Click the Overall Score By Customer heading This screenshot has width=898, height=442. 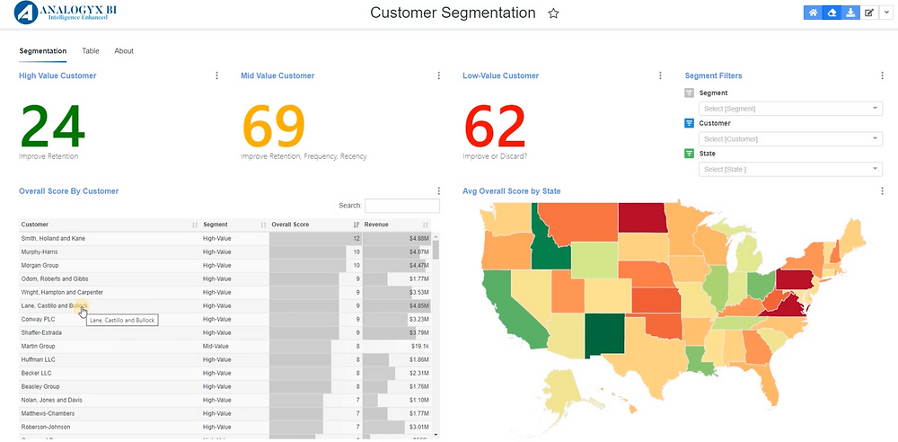coord(69,190)
